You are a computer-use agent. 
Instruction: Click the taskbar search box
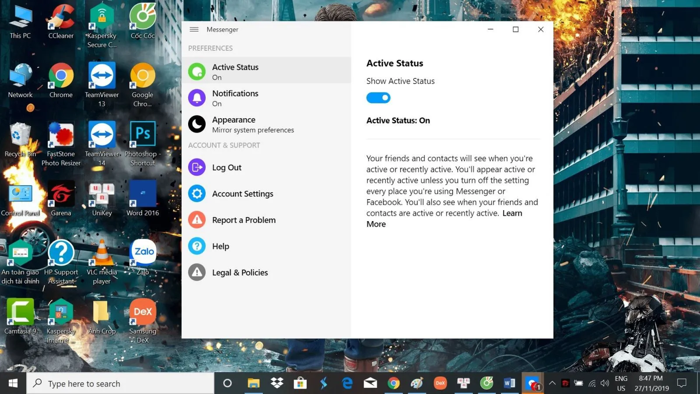[x=120, y=383]
